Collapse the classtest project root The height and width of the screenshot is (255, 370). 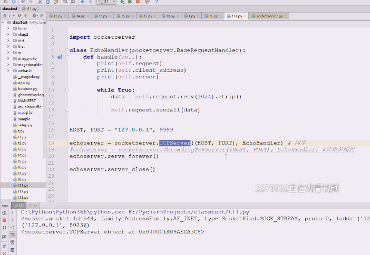pos(3,23)
